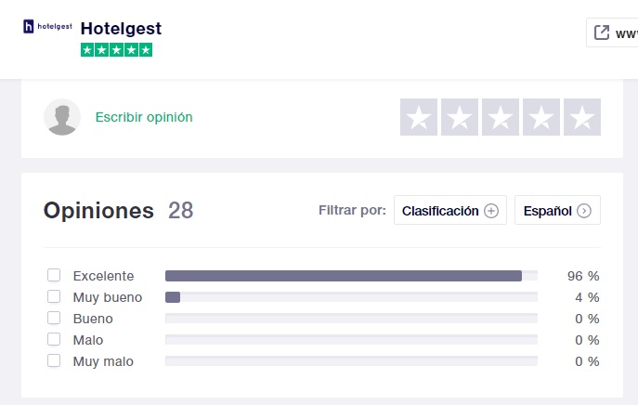638x405 pixels.
Task: Check the Excelente filter checkbox
Action: [54, 276]
